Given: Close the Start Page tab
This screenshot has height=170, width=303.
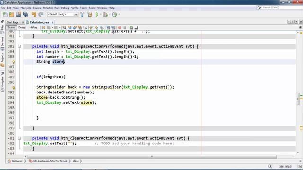Looking at the screenshot, I should (x=23, y=22).
